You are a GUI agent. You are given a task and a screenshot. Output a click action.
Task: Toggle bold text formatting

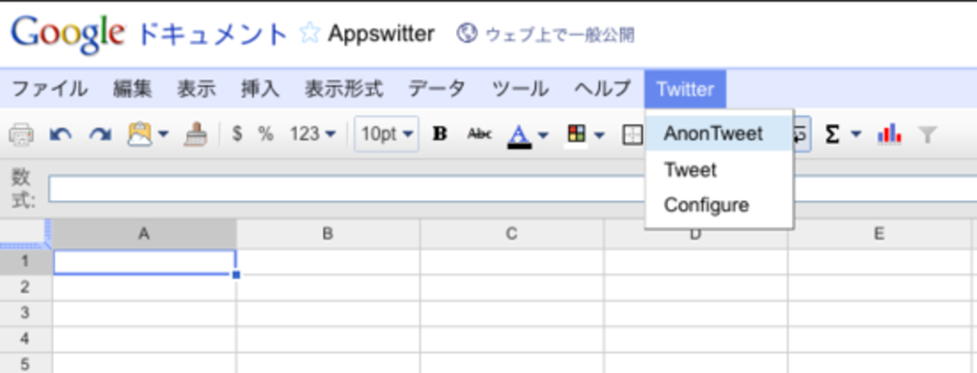(440, 134)
